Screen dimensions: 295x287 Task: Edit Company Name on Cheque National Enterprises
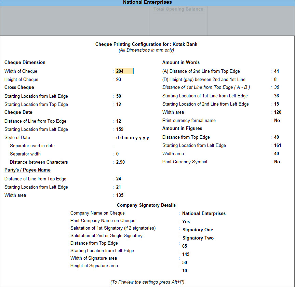tap(204, 214)
